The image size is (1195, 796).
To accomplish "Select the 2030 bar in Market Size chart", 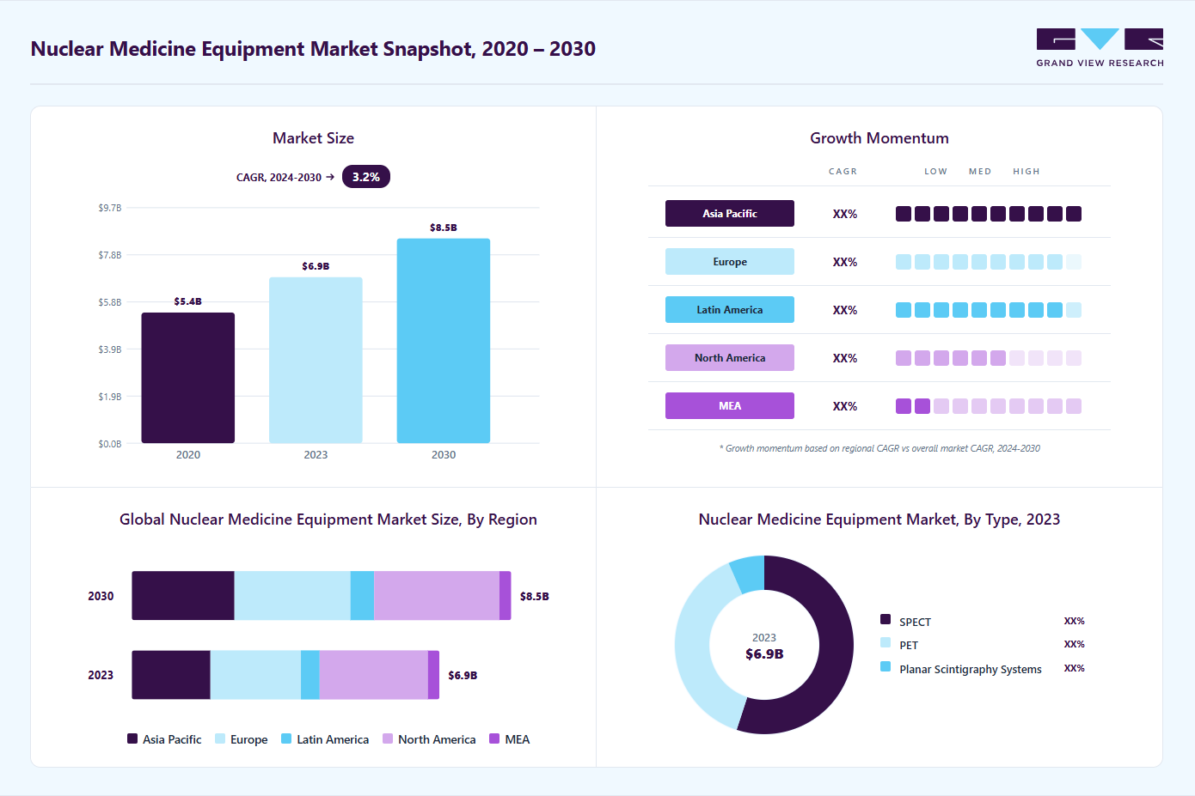I will pos(444,341).
